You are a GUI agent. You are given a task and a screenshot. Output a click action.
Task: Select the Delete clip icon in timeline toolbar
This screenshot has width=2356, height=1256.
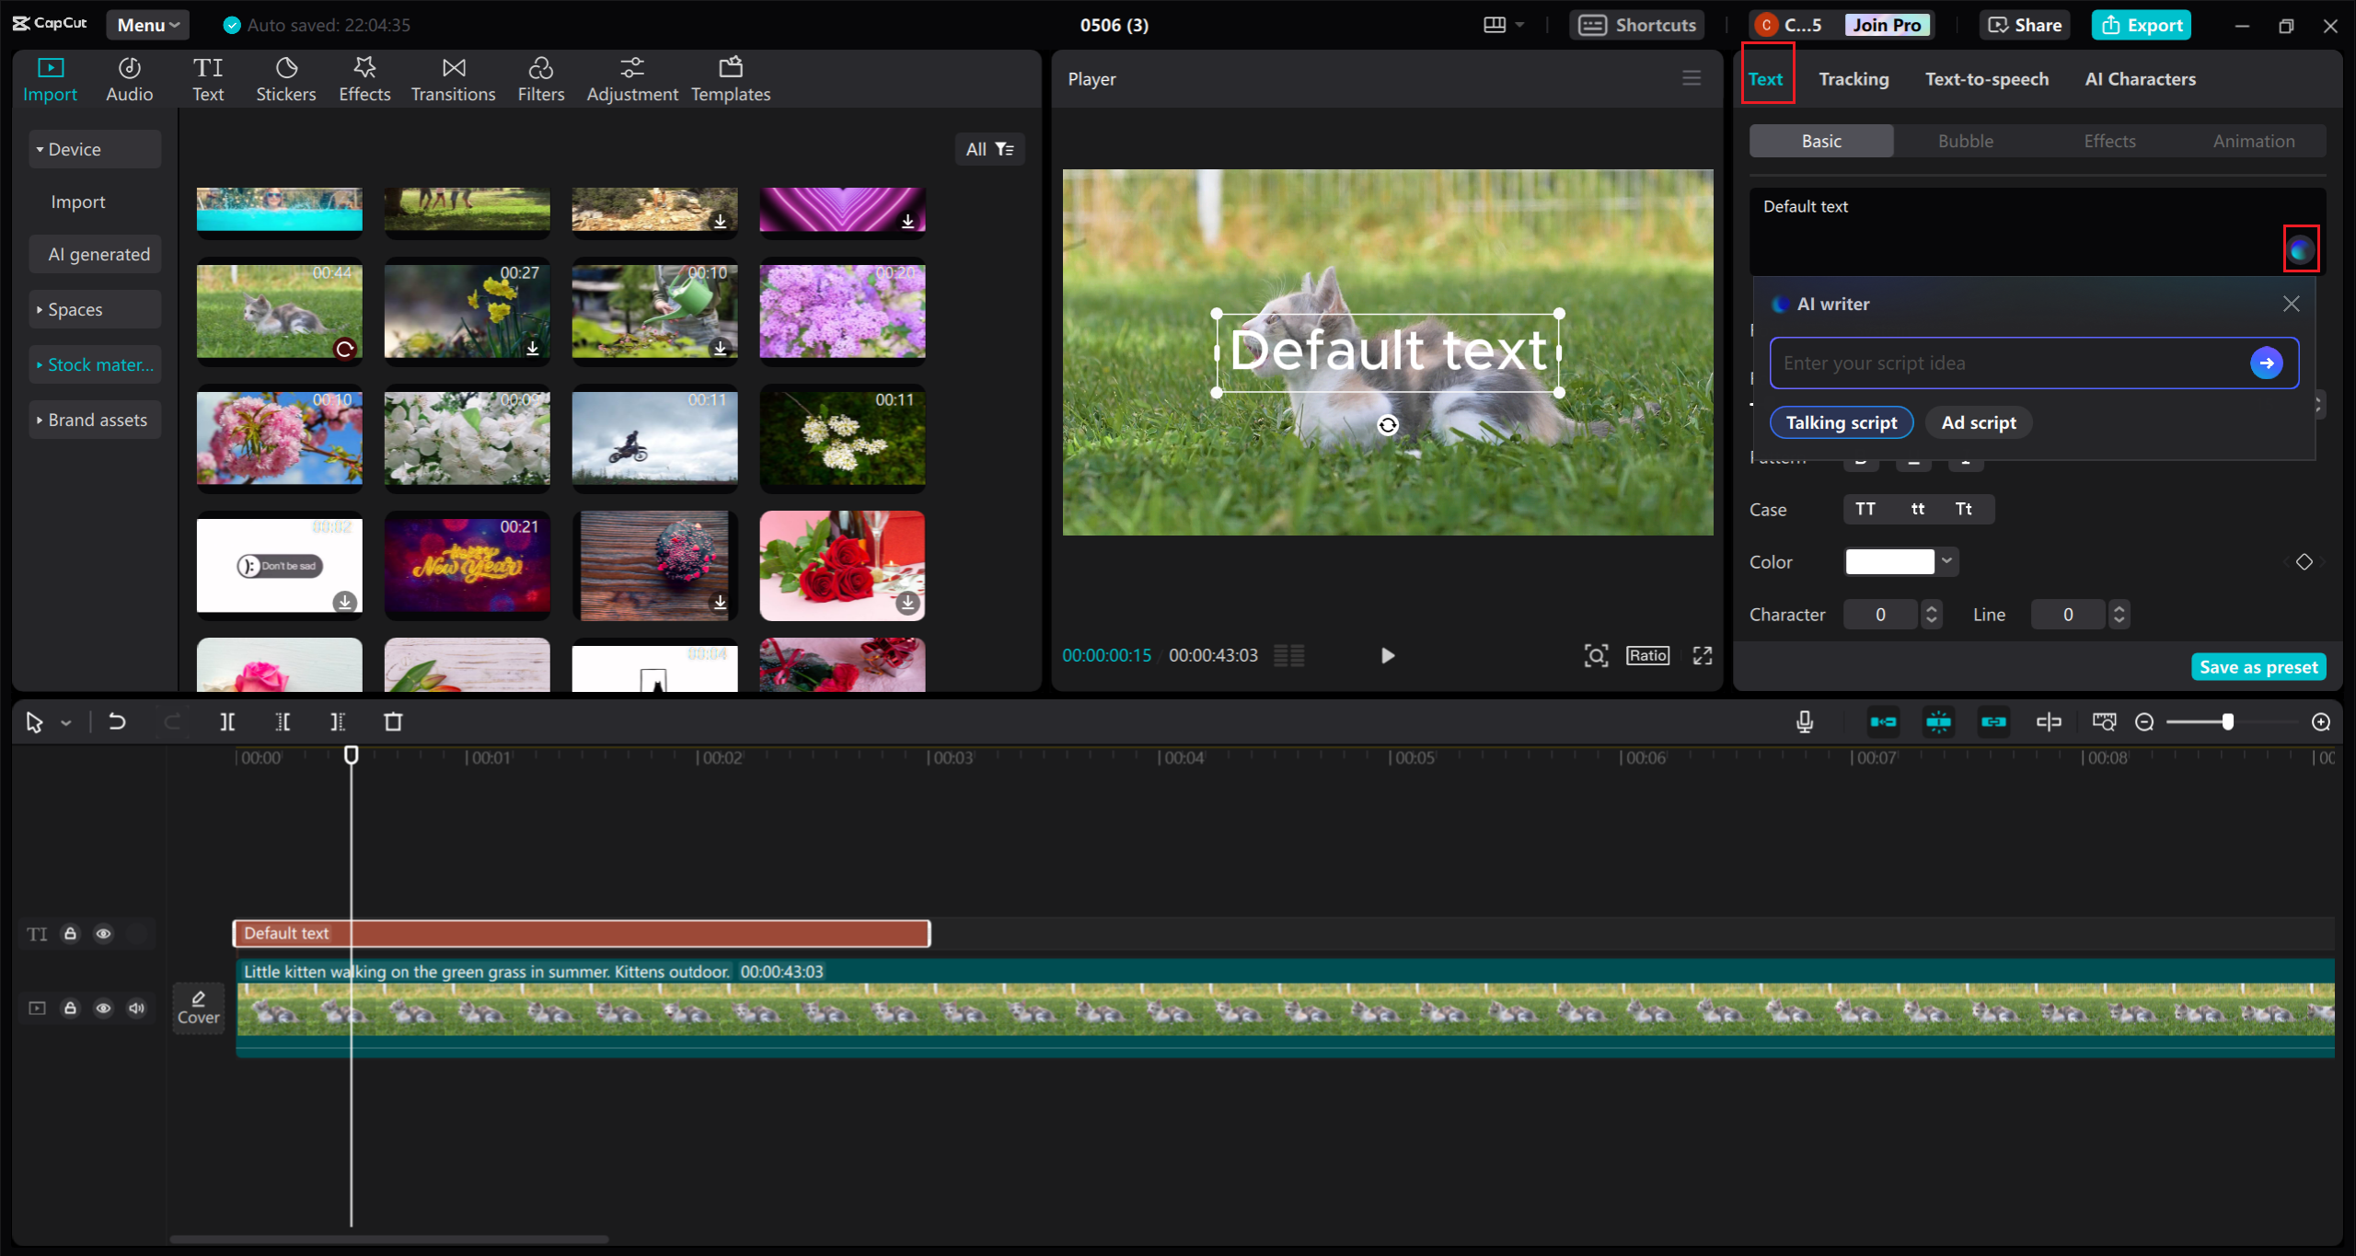point(393,721)
